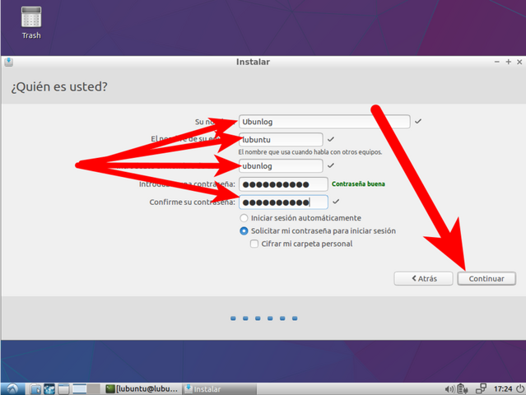Screen dimensions: 526x395
Task: Click the battery power tray icon
Action: coord(463,389)
